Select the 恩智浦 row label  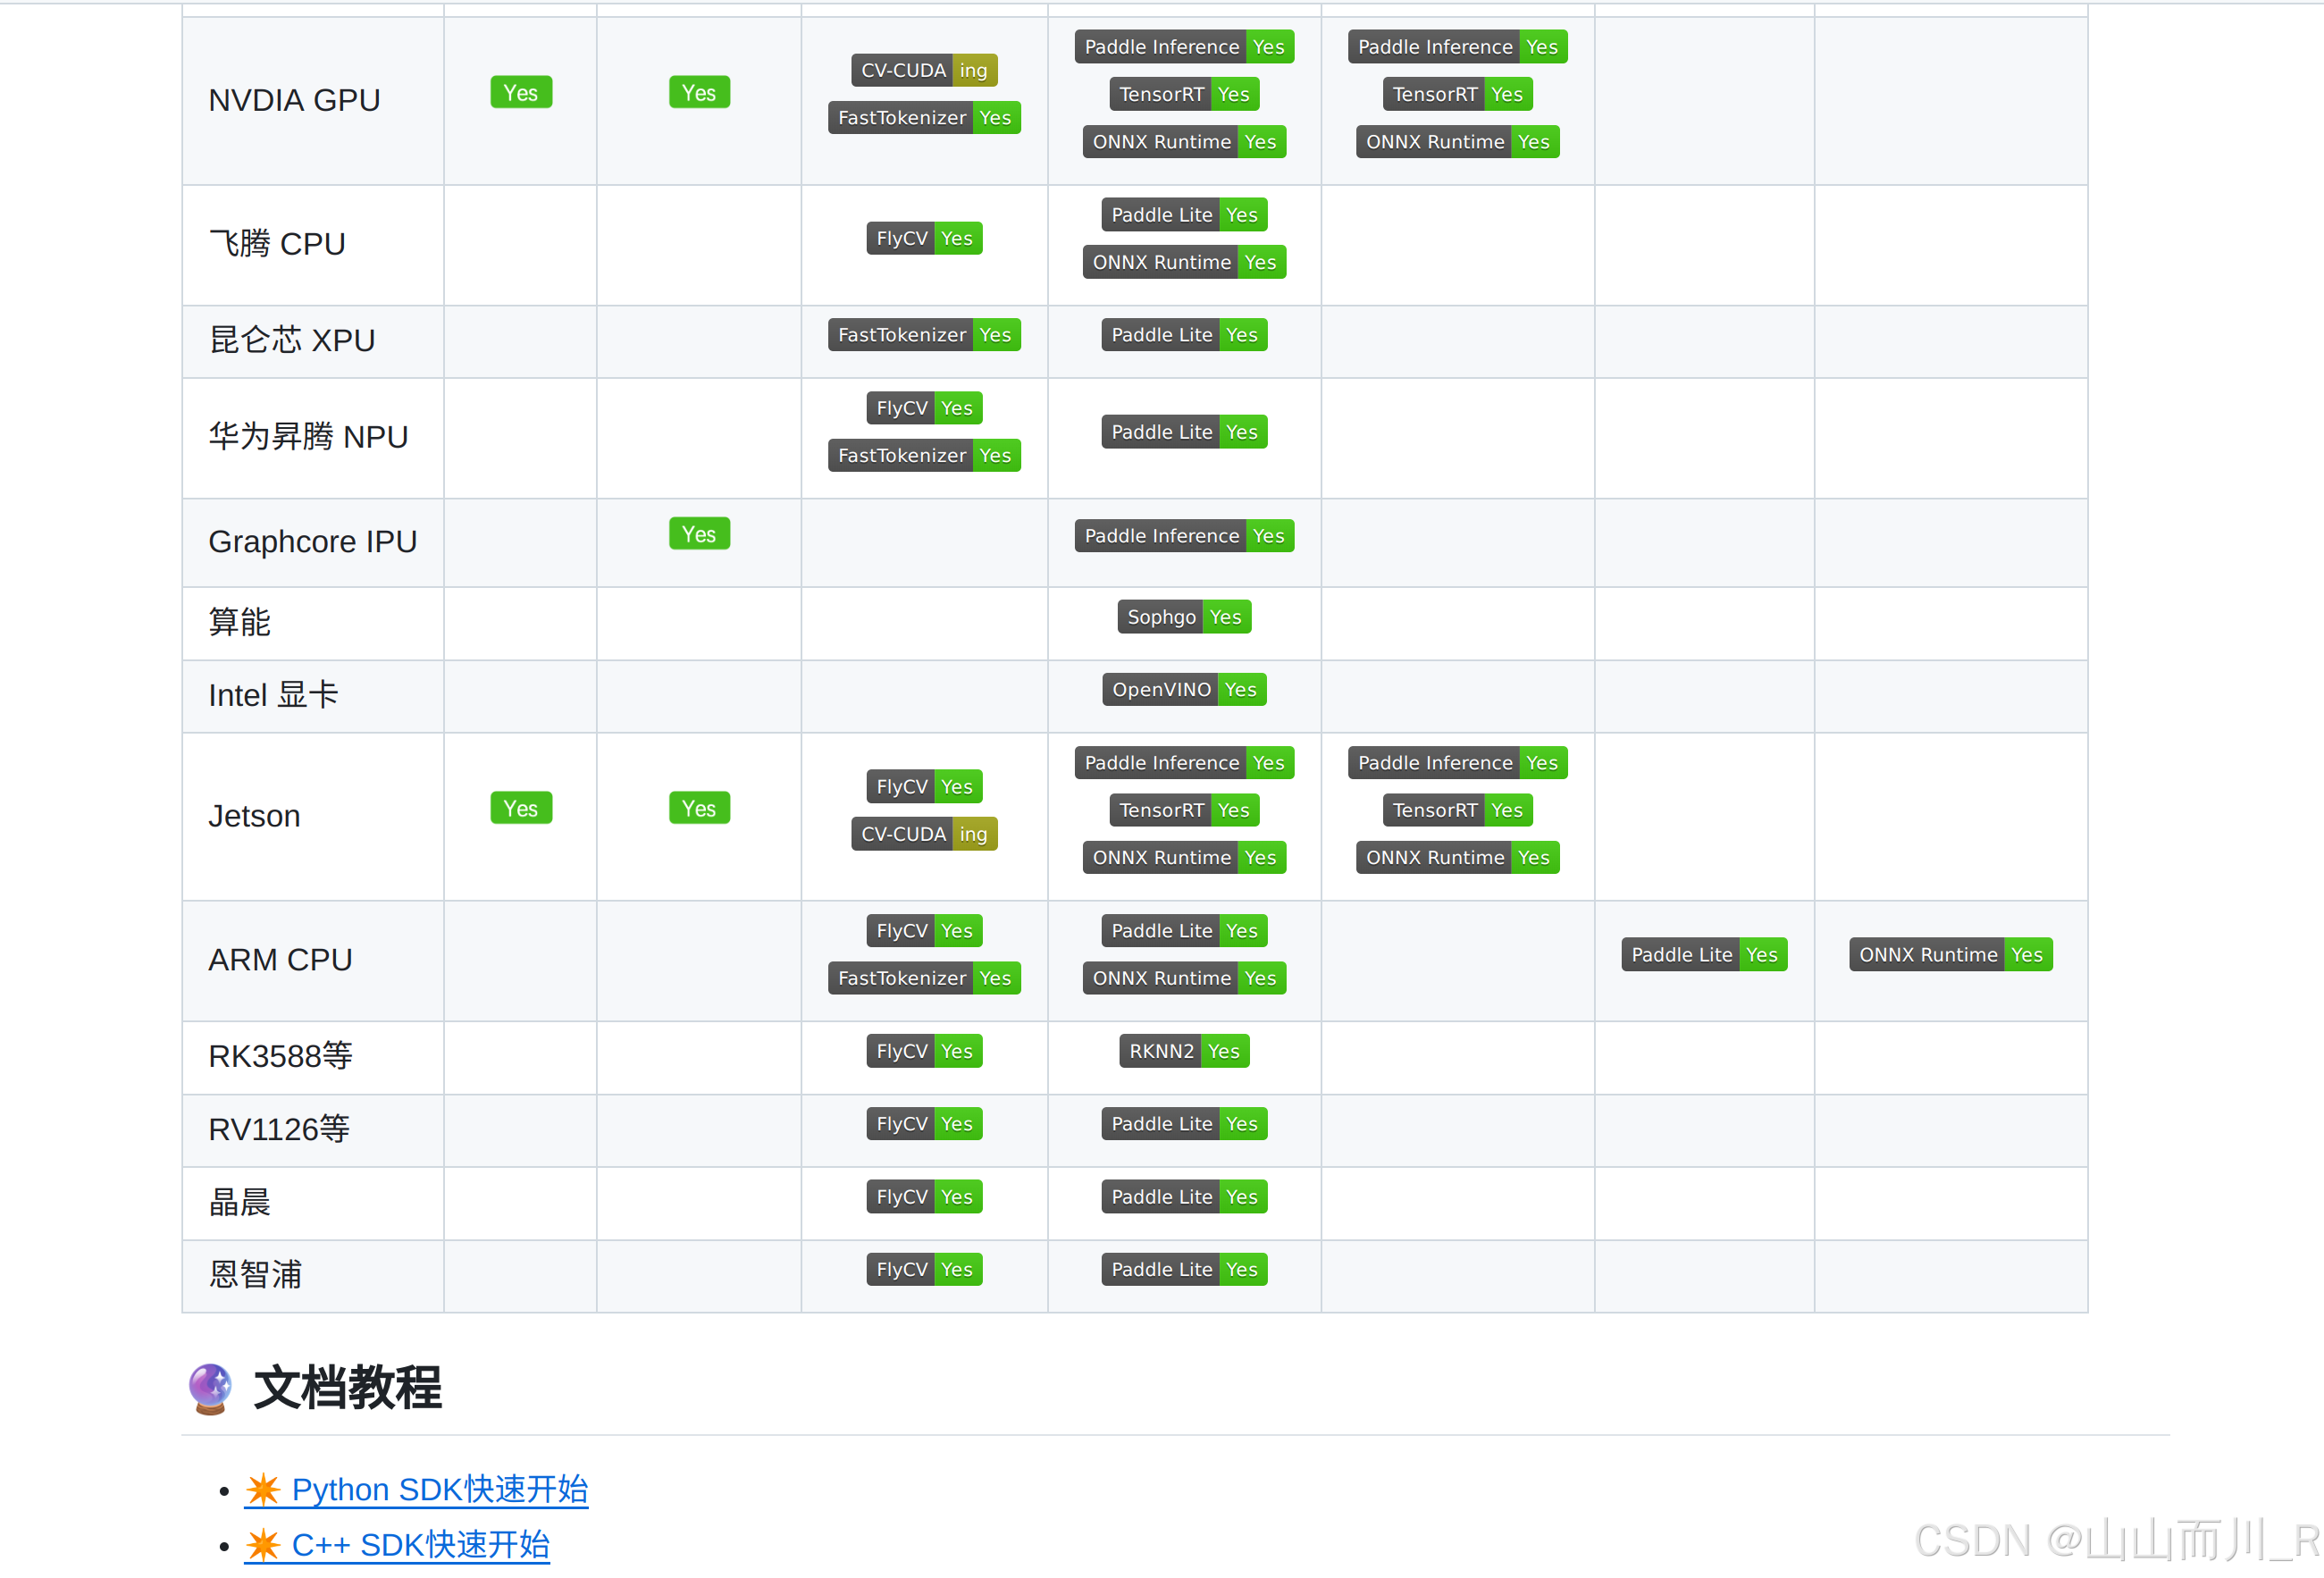[x=255, y=1275]
